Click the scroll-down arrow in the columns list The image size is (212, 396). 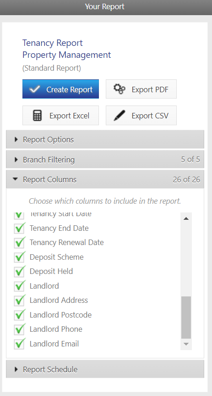[x=186, y=344]
